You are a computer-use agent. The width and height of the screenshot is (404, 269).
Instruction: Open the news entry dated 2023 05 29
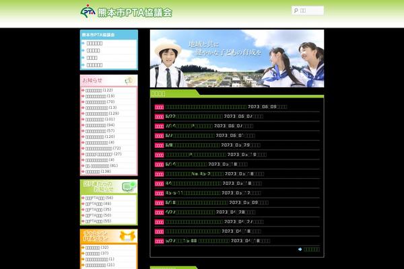193,145
